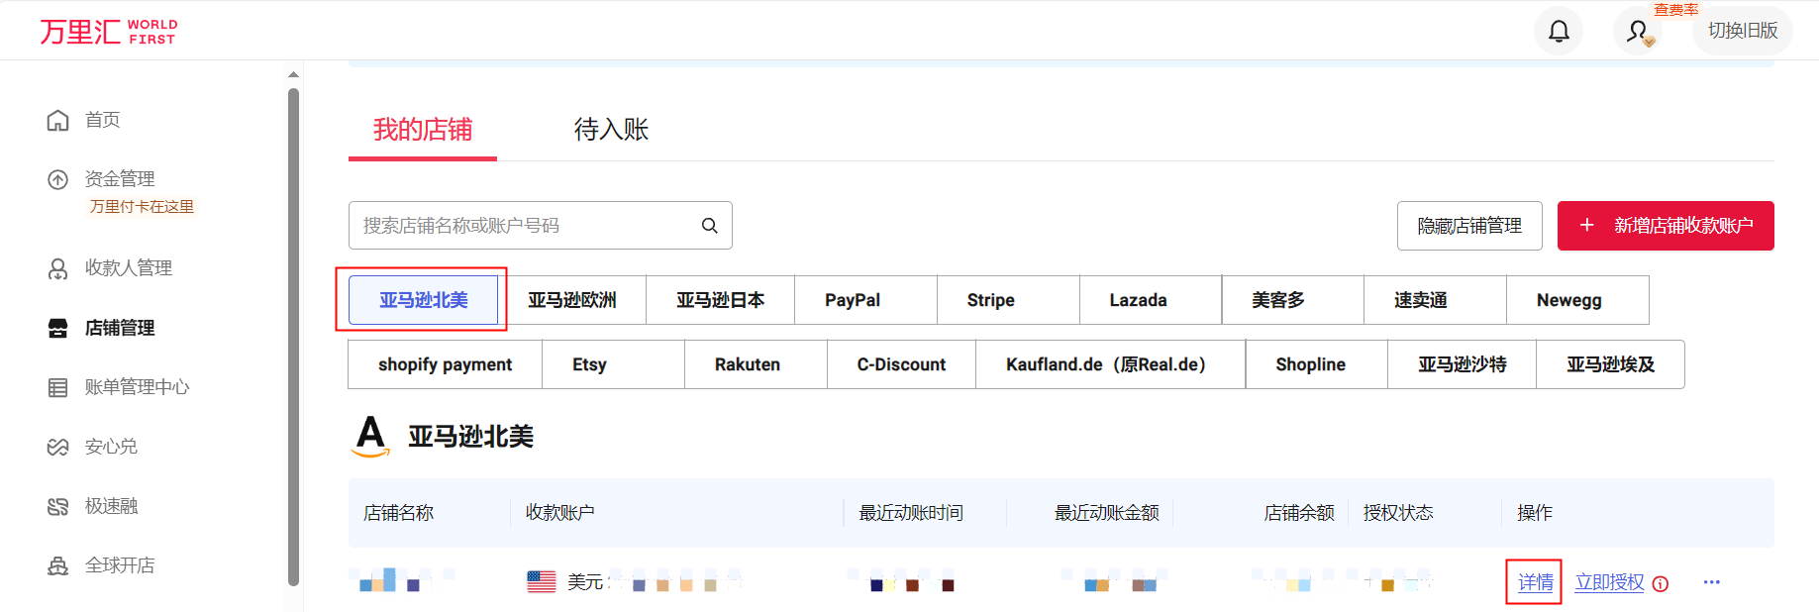Viewport: 1819px width, 612px height.
Task: Choose the shopify payment platform
Action: click(x=445, y=364)
